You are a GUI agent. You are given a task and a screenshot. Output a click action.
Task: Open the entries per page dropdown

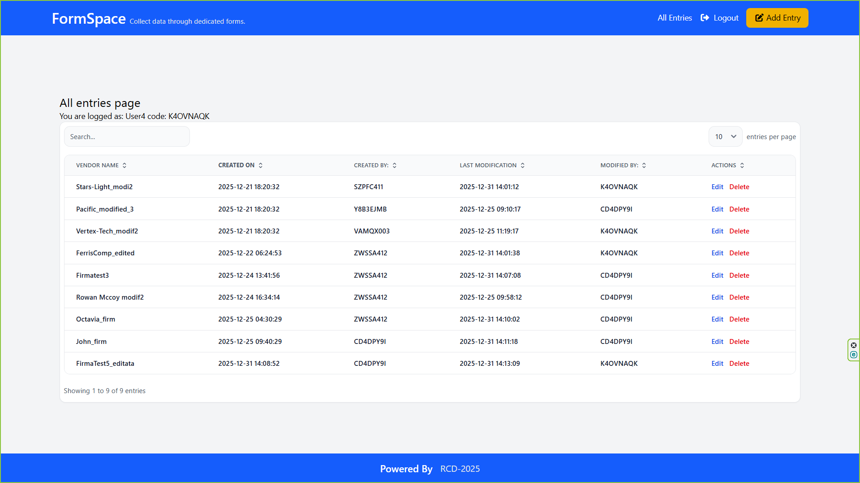pos(725,137)
